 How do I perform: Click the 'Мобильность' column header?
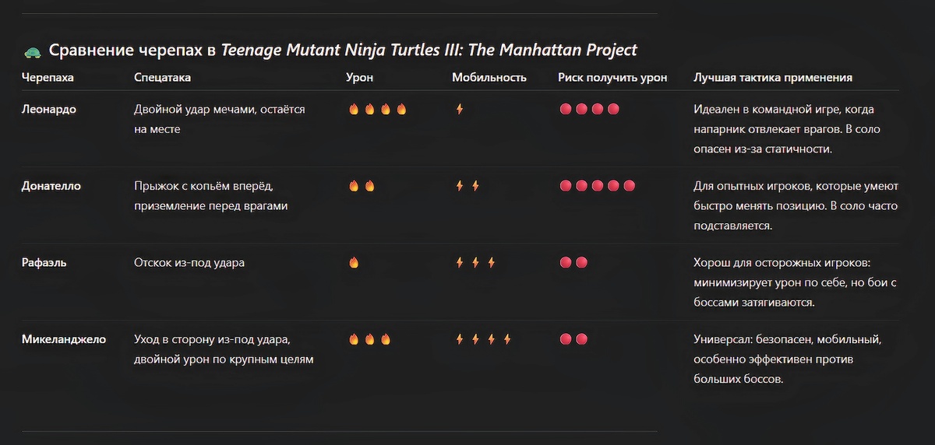tap(489, 78)
